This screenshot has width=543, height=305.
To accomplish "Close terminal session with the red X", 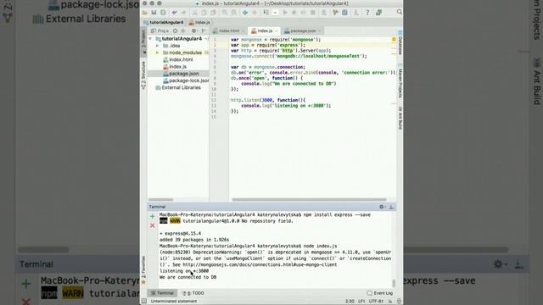I will click(x=153, y=225).
